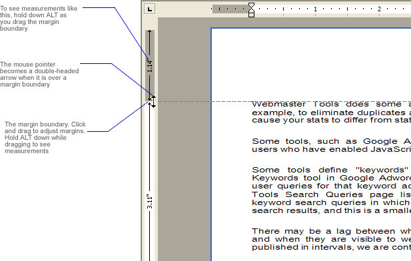The height and width of the screenshot is (261, 411).
Task: Click the line "There may be a lag between"
Action: (x=331, y=232)
